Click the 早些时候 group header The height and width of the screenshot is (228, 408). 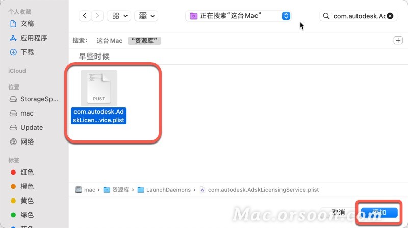(x=94, y=56)
